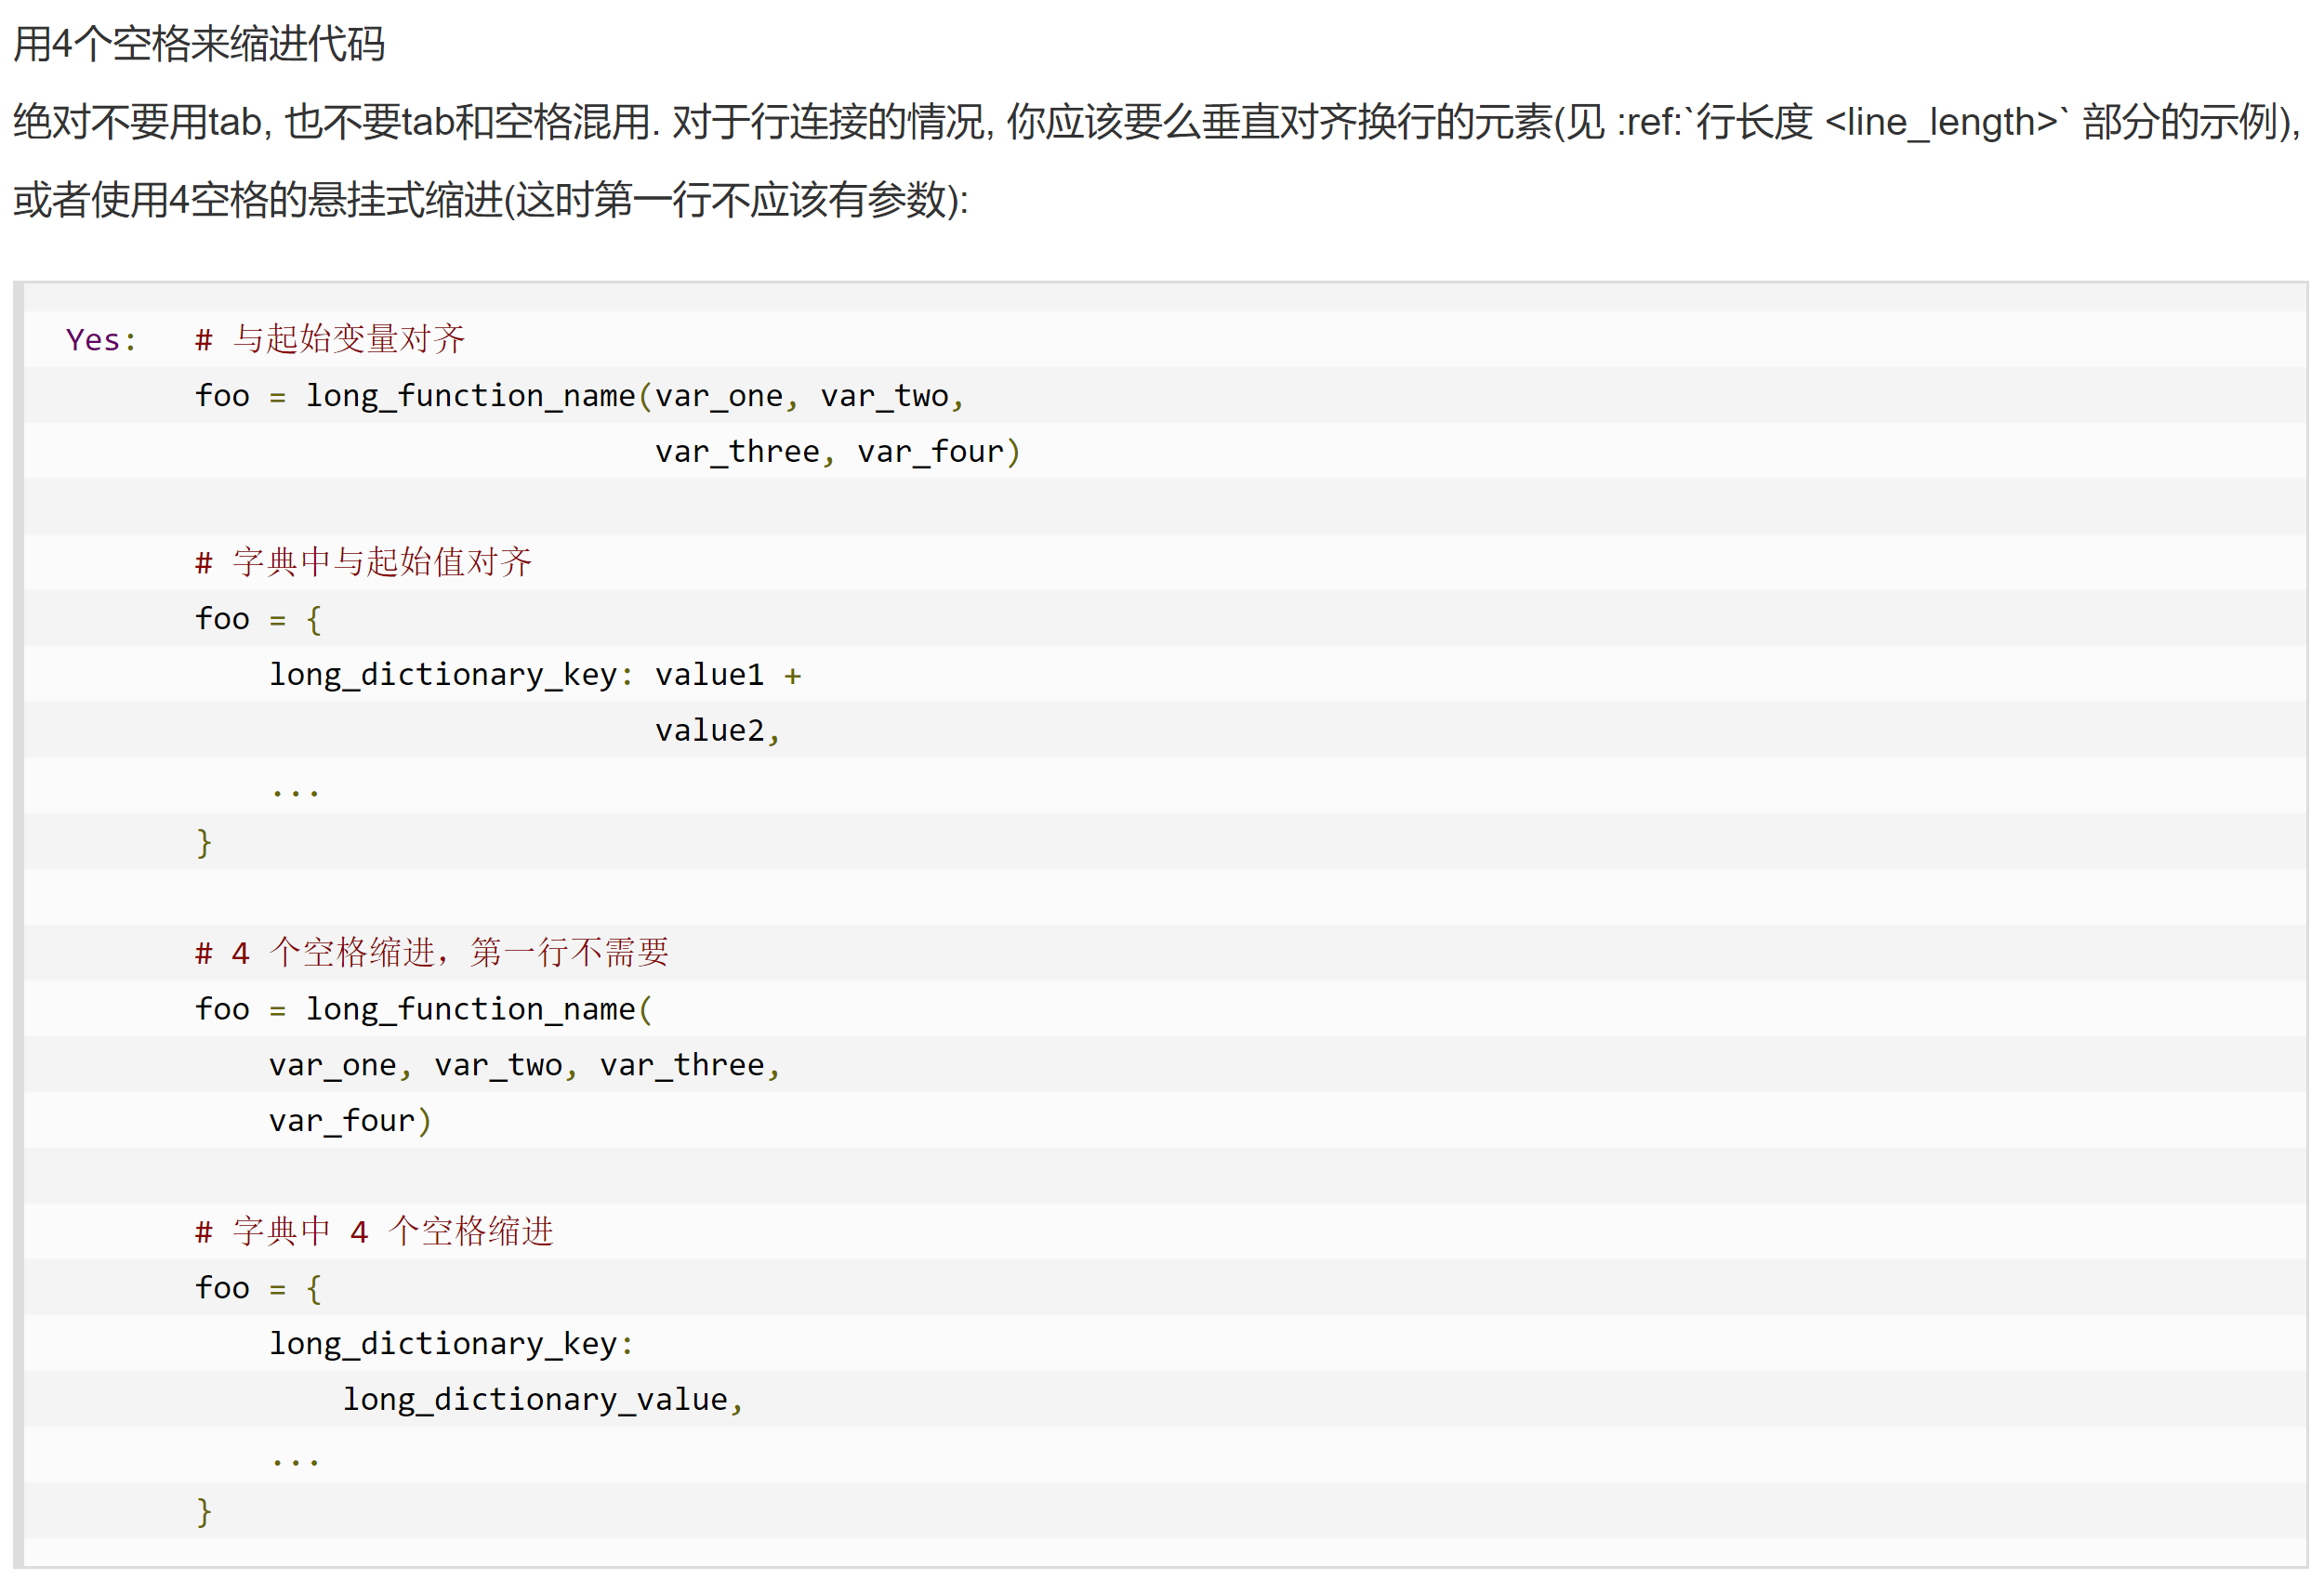The width and height of the screenshot is (2324, 1593).
Task: Click the <line_length> reference text
Action: tap(1941, 122)
